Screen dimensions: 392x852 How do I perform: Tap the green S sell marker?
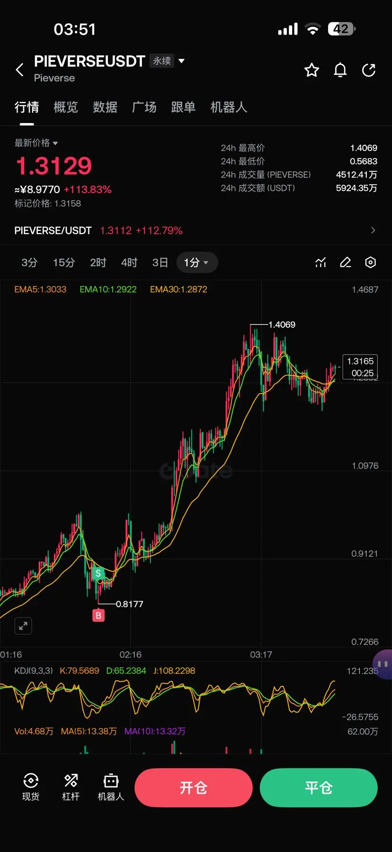[x=98, y=573]
